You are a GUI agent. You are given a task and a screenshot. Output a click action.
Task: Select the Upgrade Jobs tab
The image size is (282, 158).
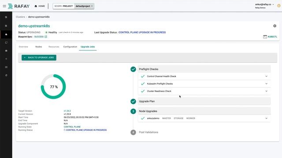(88, 47)
